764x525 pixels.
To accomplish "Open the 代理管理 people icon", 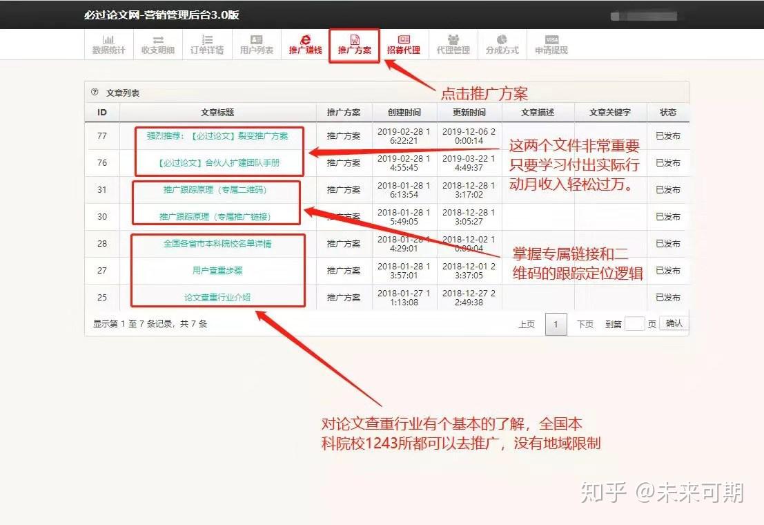I will pos(453,39).
